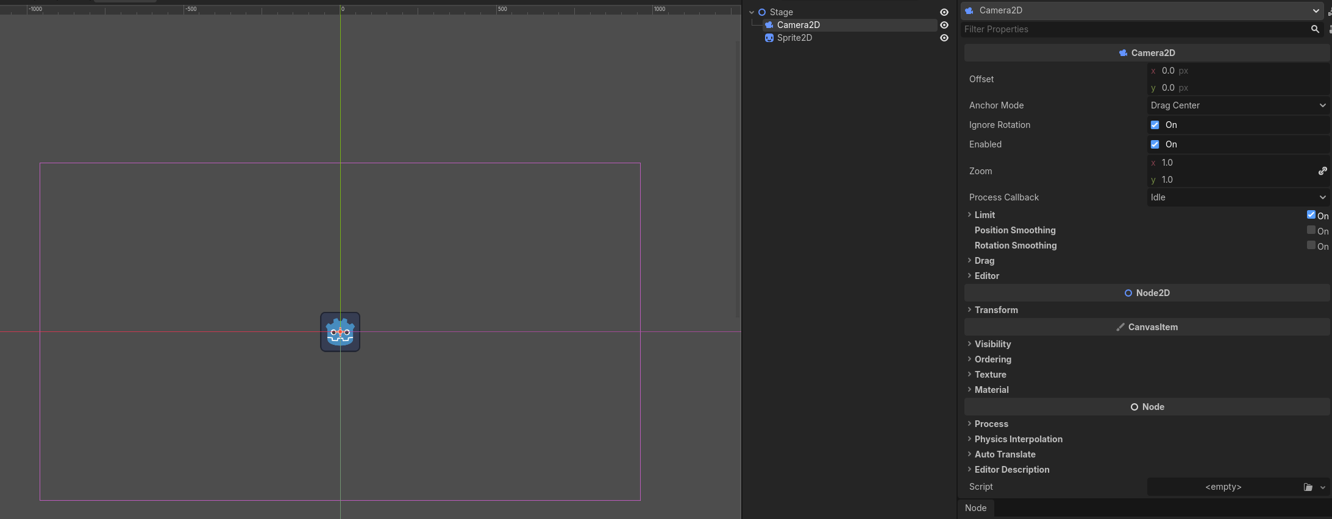1332x519 pixels.
Task: Click the Camera2D node icon in scene tree
Action: [x=769, y=25]
